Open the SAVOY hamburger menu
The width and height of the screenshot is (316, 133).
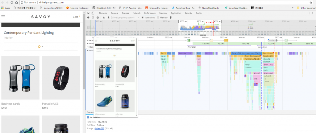3,17
